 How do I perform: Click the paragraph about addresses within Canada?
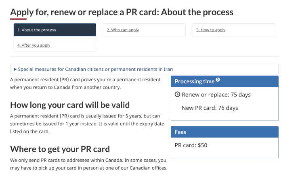pyautogui.click(x=88, y=164)
